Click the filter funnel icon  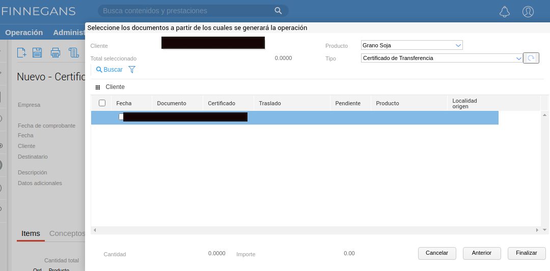pos(132,69)
